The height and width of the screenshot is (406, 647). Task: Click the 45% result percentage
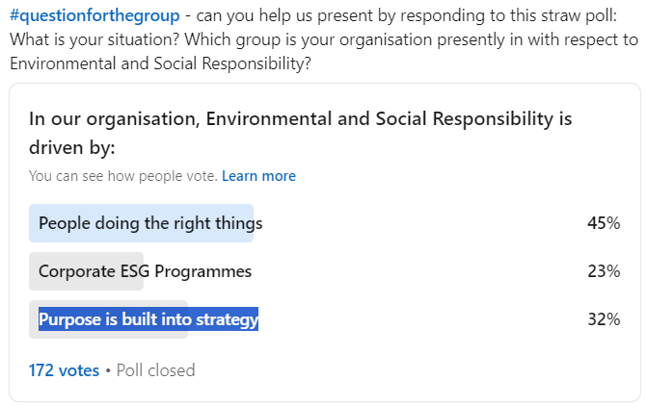pyautogui.click(x=604, y=223)
